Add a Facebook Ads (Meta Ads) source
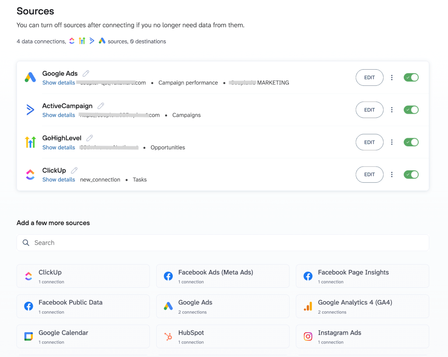 pos(223,276)
